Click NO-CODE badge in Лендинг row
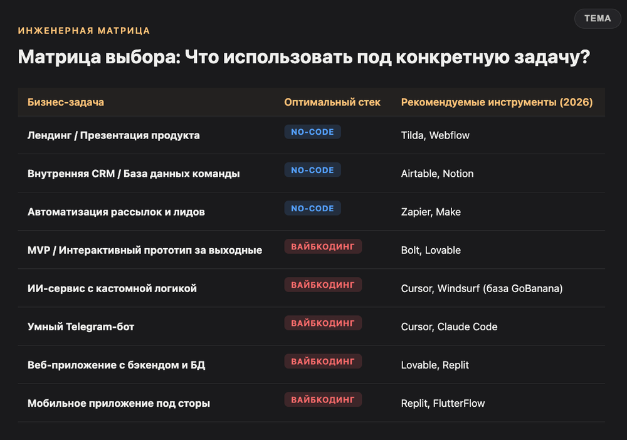 tap(312, 132)
